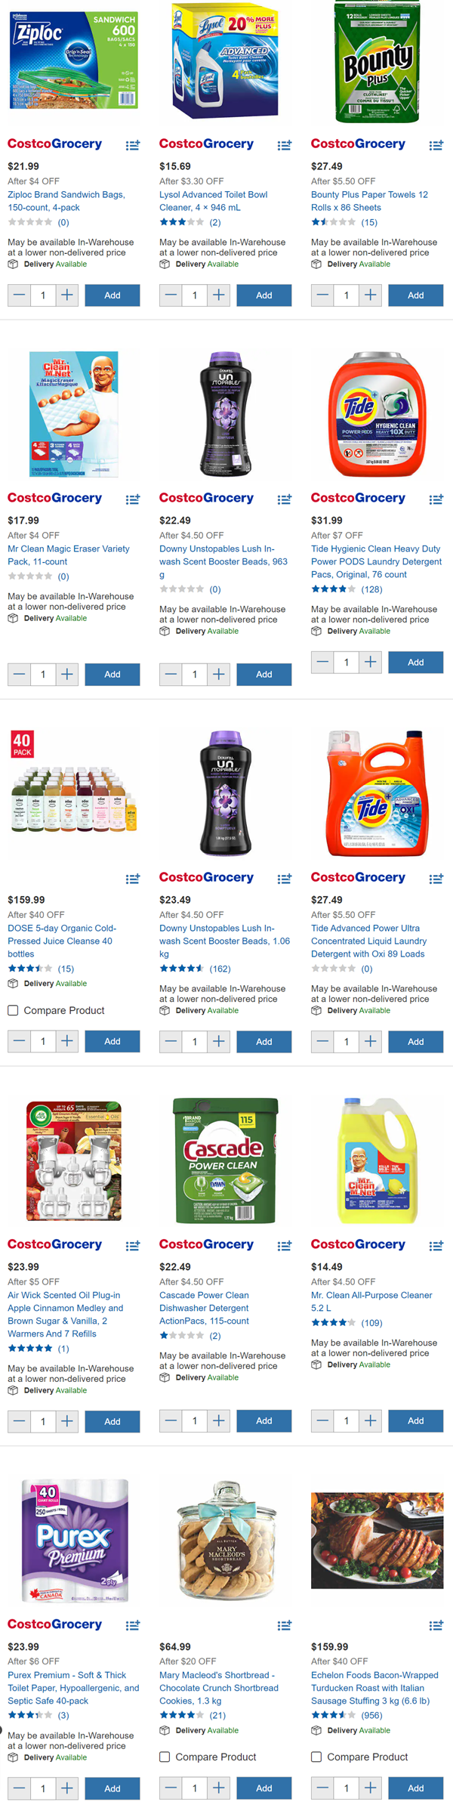Screen dimensions: 453x1805
Task: Add Echelon Foods Turducken to list icon
Action: (x=436, y=1625)
